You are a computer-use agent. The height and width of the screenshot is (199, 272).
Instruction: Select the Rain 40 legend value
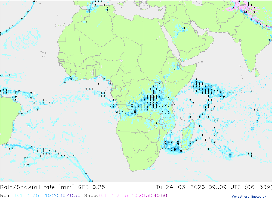click(x=70, y=195)
